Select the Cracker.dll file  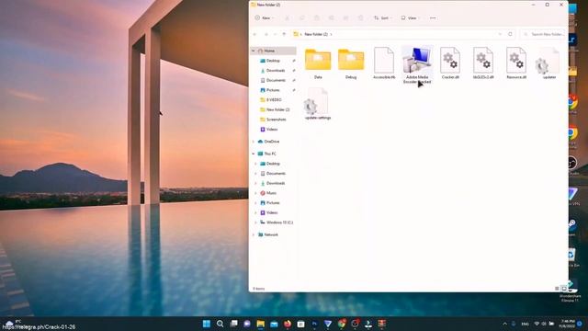pyautogui.click(x=450, y=63)
